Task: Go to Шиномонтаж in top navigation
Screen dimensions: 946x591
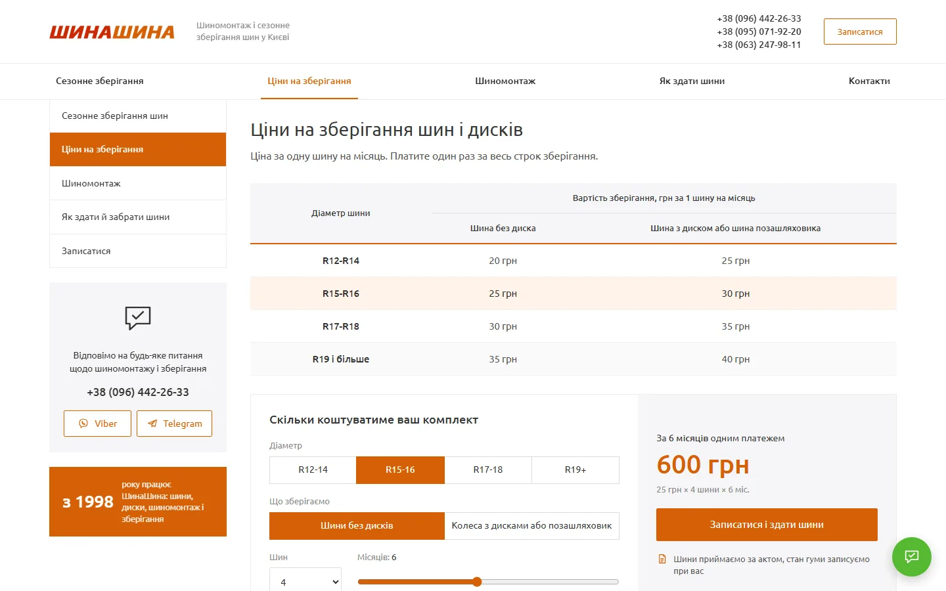Action: [x=505, y=81]
